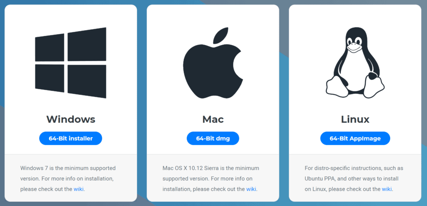Open the wiki link in Mac card
This screenshot has height=206, width=427.
[x=251, y=189]
